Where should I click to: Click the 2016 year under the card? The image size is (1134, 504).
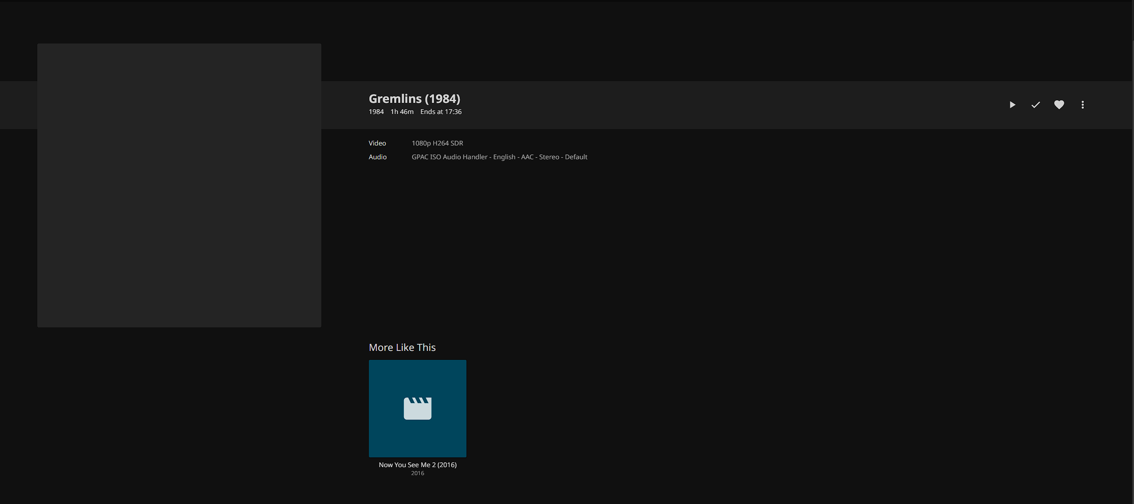pyautogui.click(x=417, y=473)
